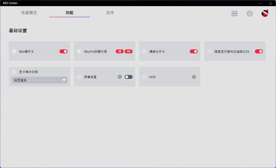Click the 屏幕准星 label text
Screen dimensions: 276x168
point(90,77)
